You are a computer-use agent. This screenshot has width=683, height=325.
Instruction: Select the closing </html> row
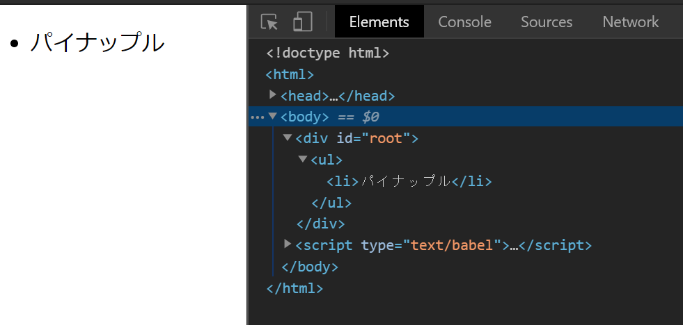[295, 288]
